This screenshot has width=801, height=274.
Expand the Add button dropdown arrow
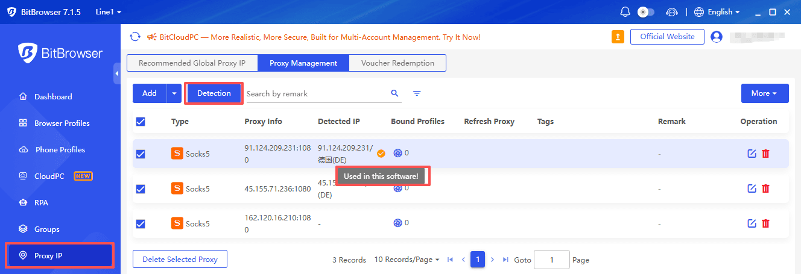pos(174,93)
